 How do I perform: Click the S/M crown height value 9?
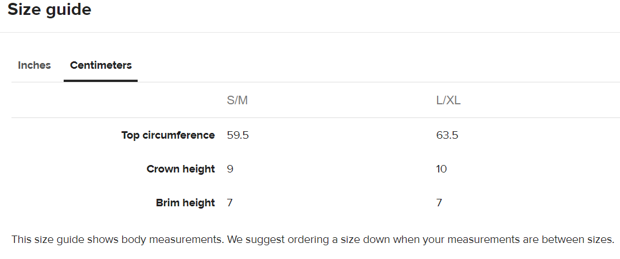[x=230, y=169]
